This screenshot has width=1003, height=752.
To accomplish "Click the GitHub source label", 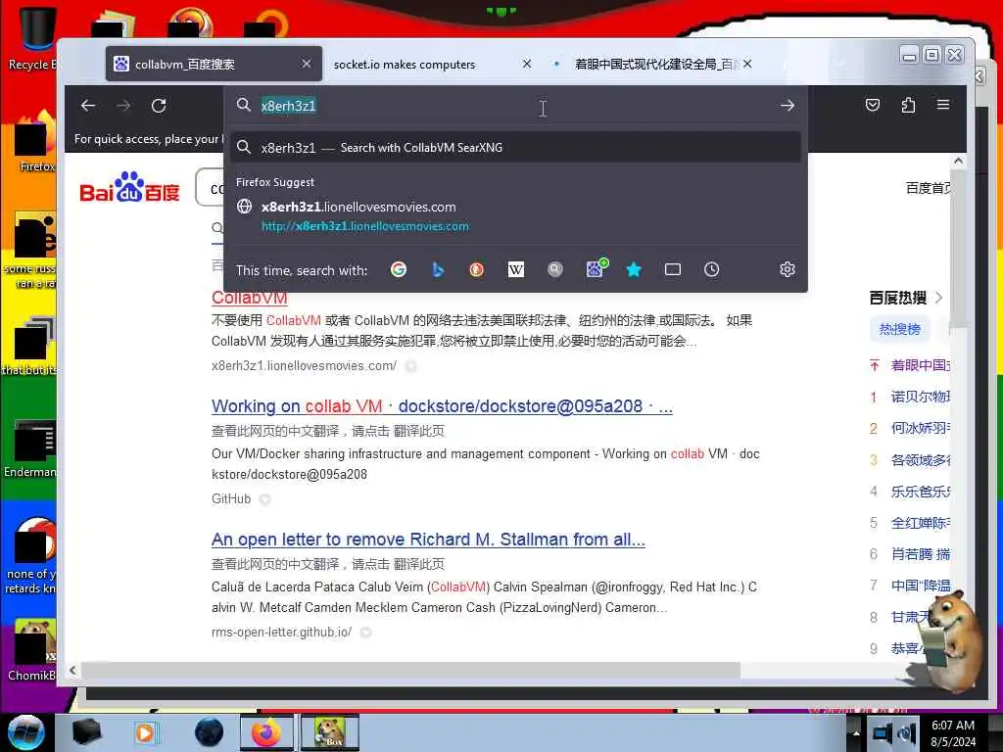I will [x=231, y=498].
